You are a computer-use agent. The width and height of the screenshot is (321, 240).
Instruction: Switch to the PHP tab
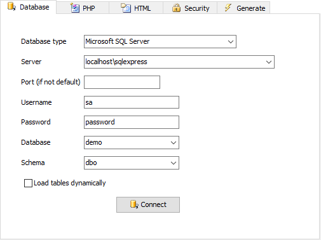tap(83, 8)
